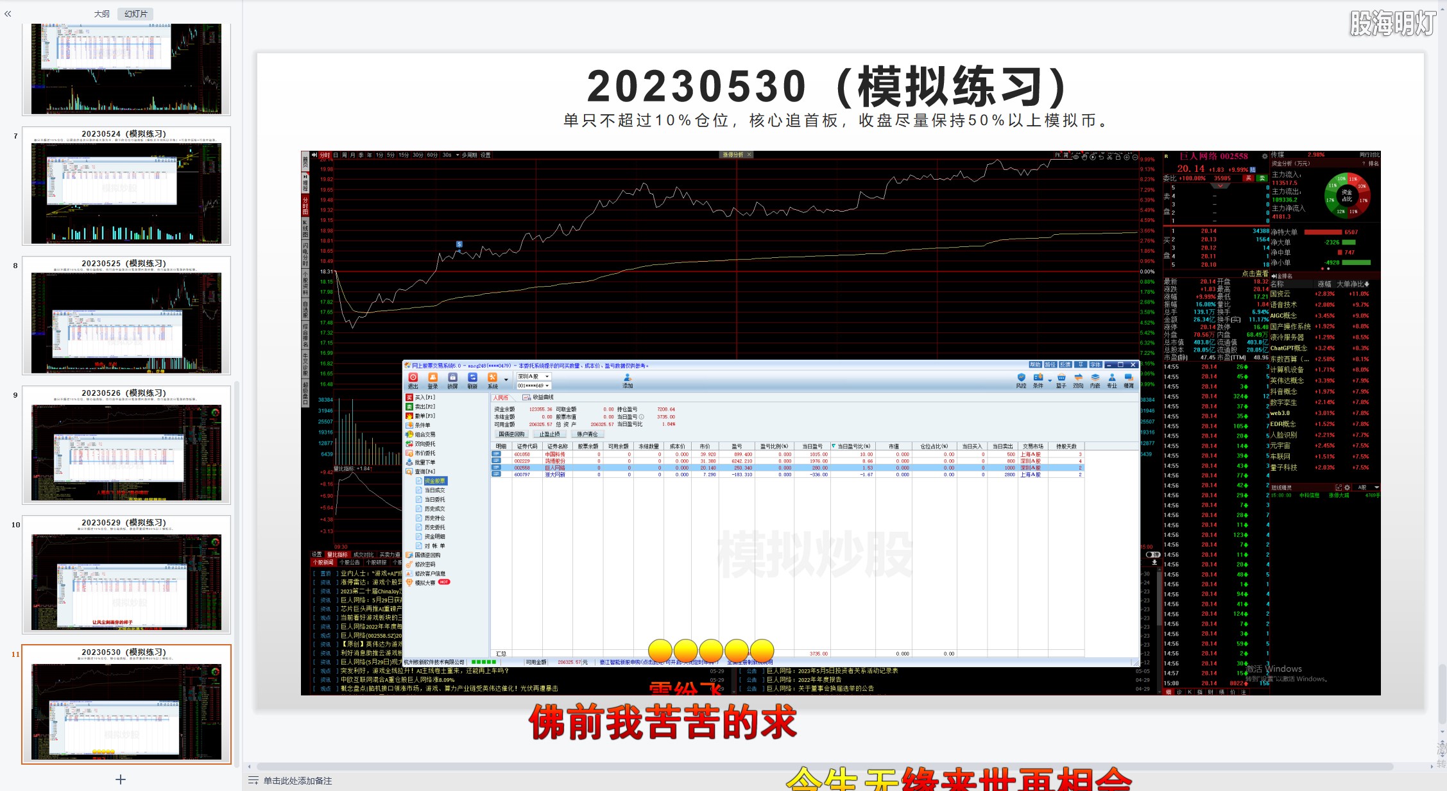Click the 登录 login icon in trading toolbar
The width and height of the screenshot is (1447, 791).
[x=433, y=380]
